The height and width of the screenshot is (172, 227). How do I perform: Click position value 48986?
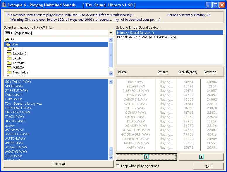click(x=212, y=82)
